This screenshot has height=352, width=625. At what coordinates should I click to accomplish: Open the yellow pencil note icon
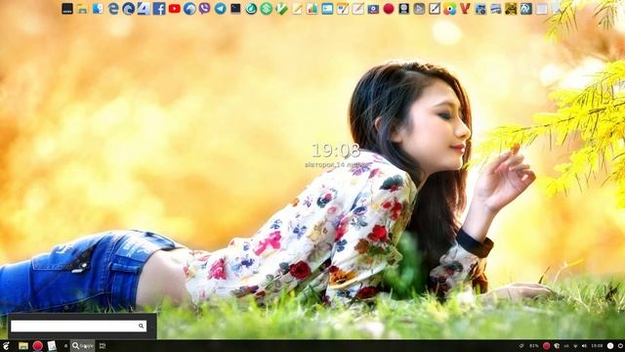click(297, 9)
